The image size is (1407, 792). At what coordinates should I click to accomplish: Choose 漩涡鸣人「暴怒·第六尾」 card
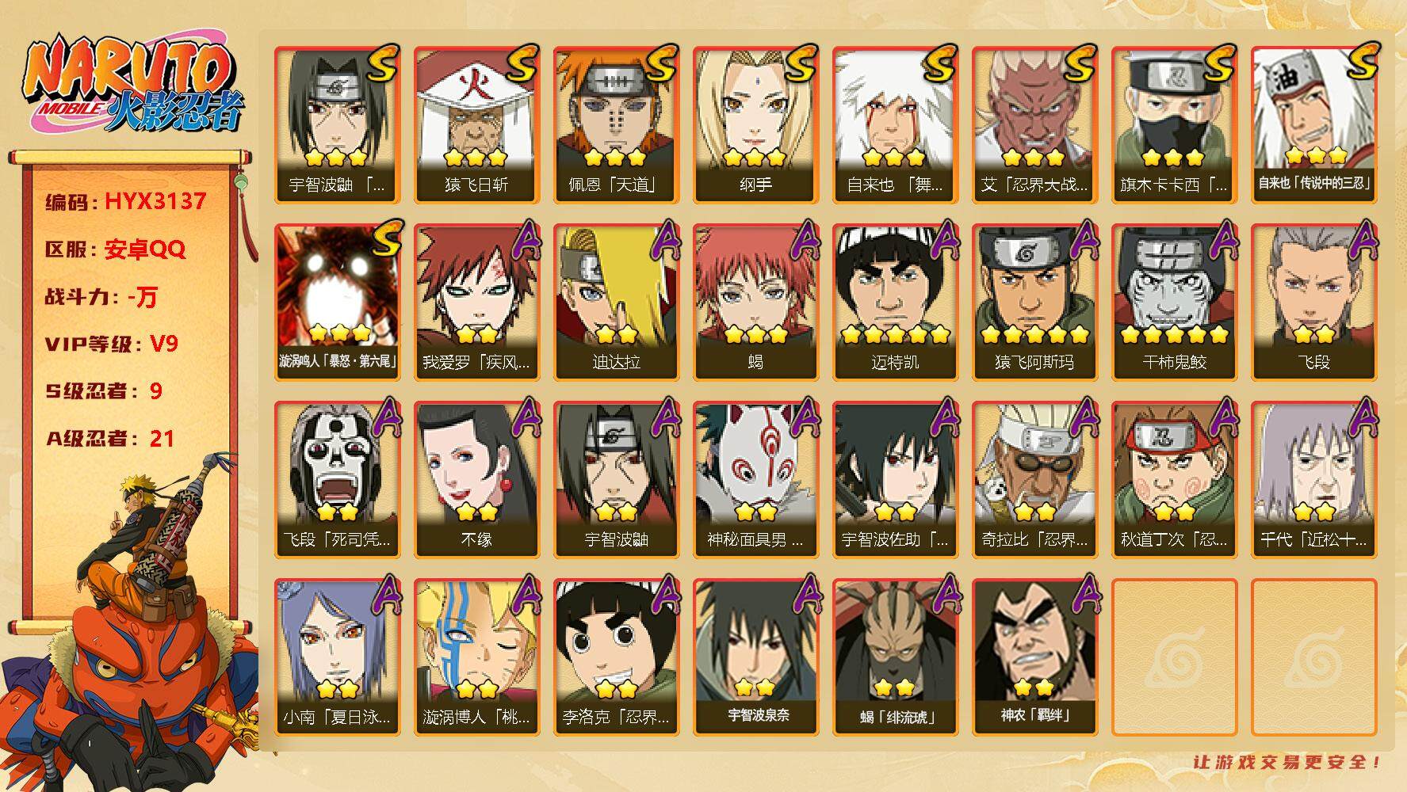tap(337, 303)
